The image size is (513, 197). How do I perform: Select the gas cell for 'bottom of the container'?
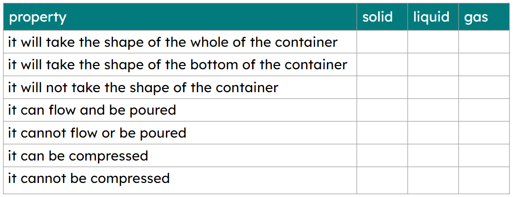click(483, 65)
